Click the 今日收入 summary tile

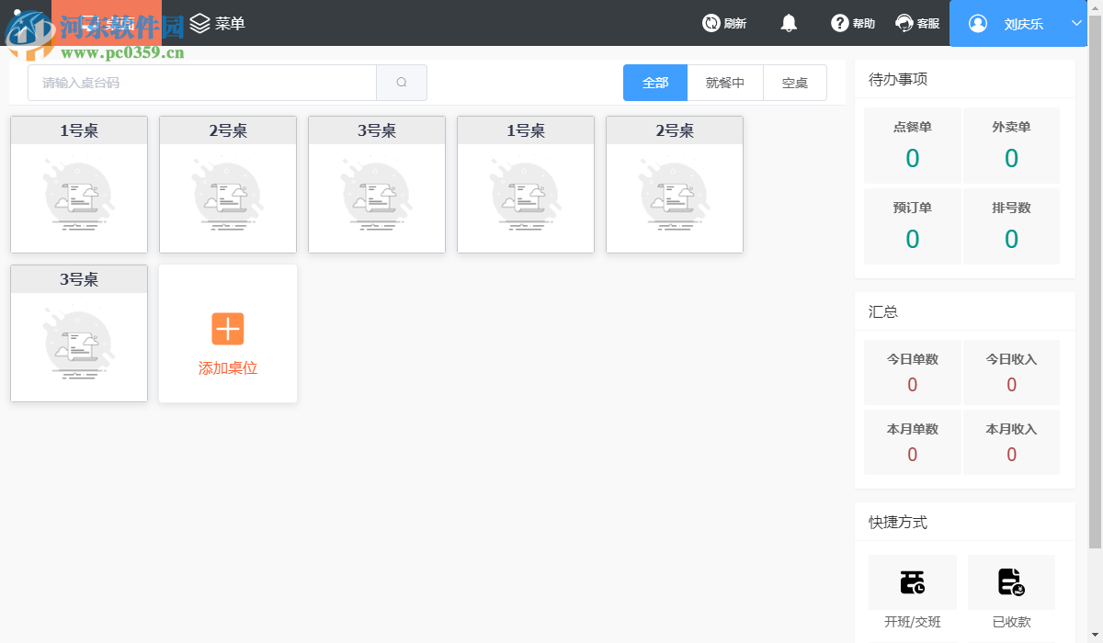tap(1011, 372)
